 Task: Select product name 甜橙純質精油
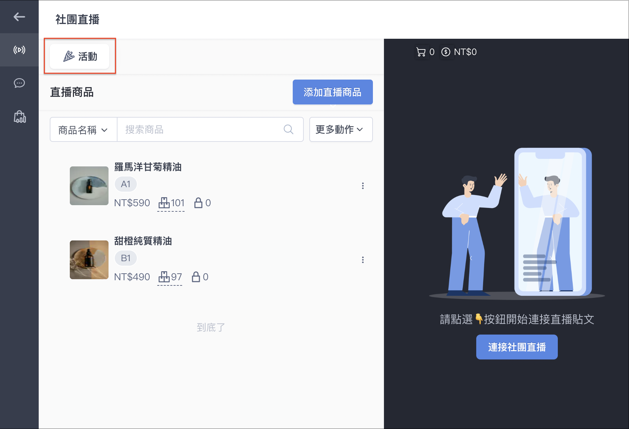143,241
